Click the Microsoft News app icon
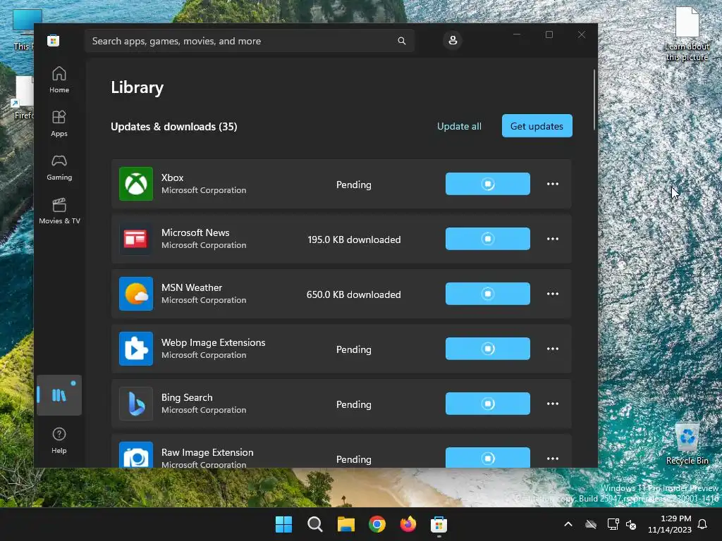 [x=136, y=239]
